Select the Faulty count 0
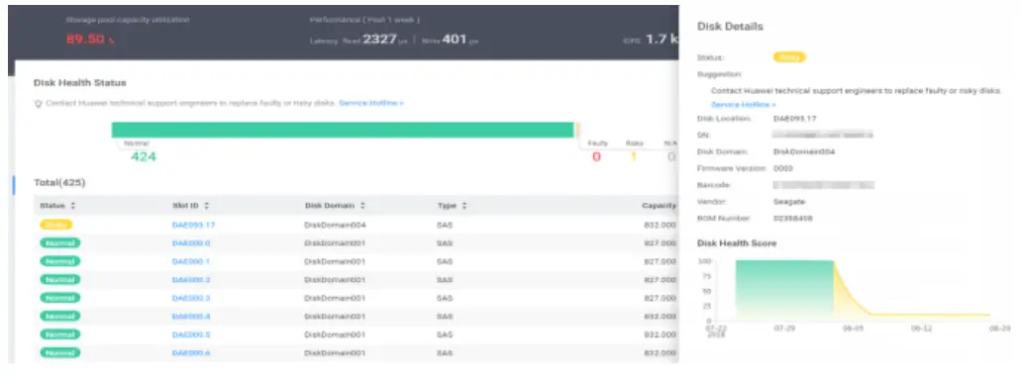The image size is (1022, 376). [x=596, y=156]
